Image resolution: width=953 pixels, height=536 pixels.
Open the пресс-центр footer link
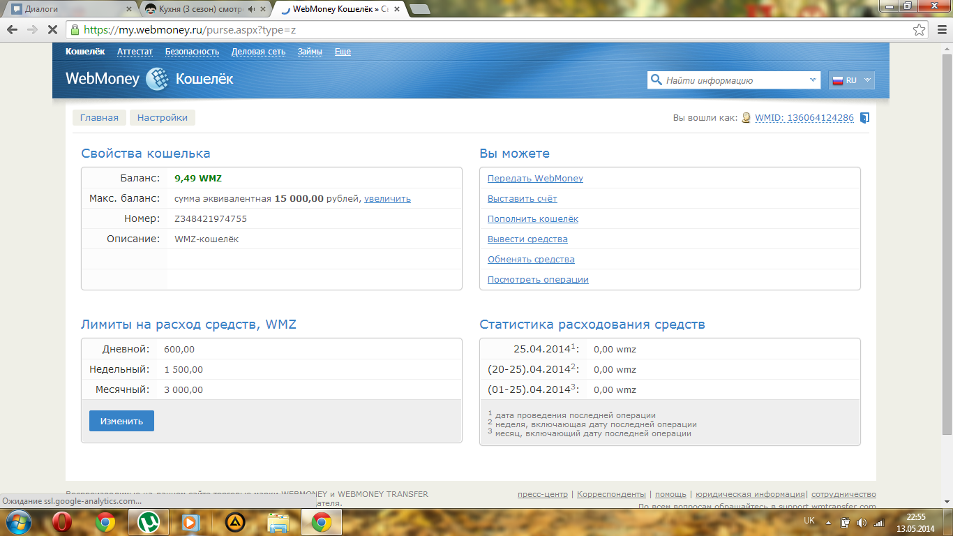543,494
